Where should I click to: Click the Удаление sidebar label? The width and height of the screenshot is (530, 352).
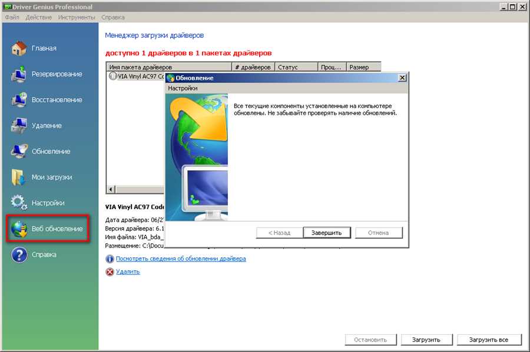click(47, 125)
